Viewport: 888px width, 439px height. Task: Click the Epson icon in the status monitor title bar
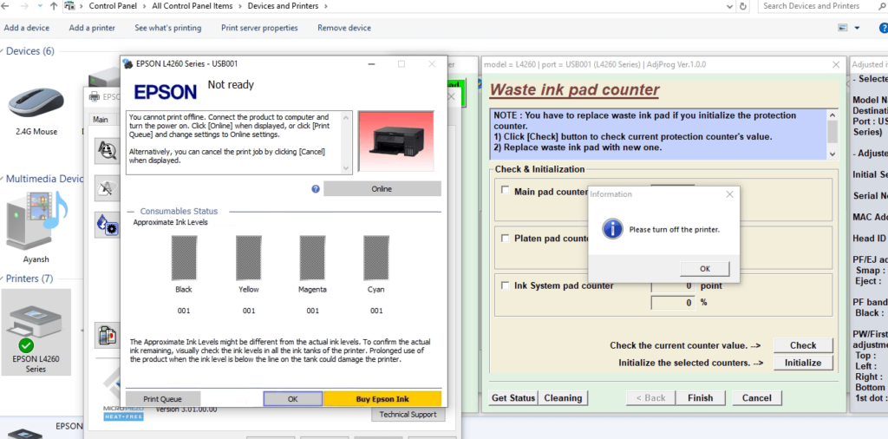pos(127,64)
